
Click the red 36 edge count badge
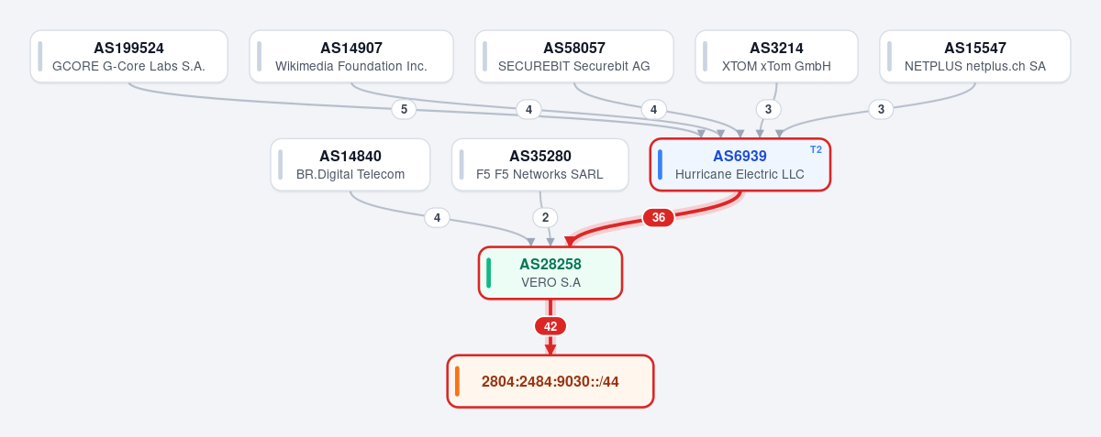[x=659, y=218]
